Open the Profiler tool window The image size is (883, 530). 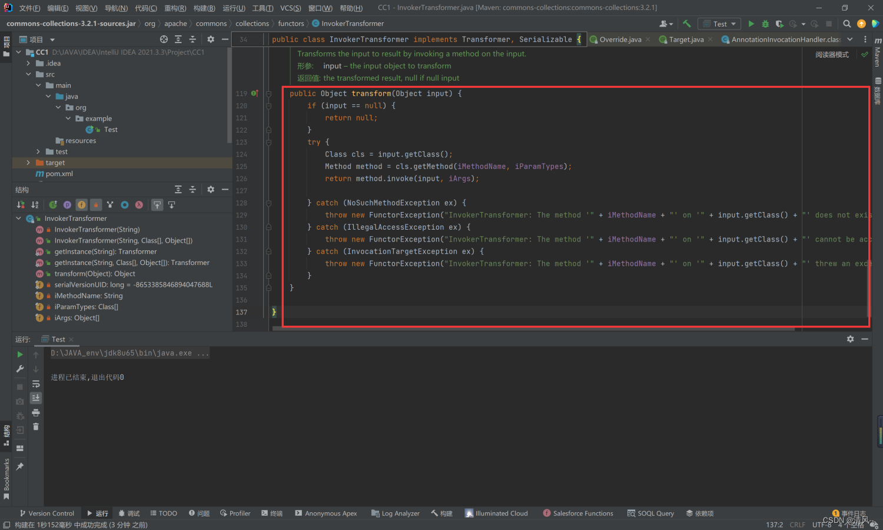[235, 514]
